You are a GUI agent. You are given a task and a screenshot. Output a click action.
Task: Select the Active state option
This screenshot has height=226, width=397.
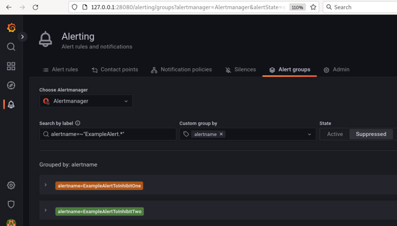click(x=335, y=134)
